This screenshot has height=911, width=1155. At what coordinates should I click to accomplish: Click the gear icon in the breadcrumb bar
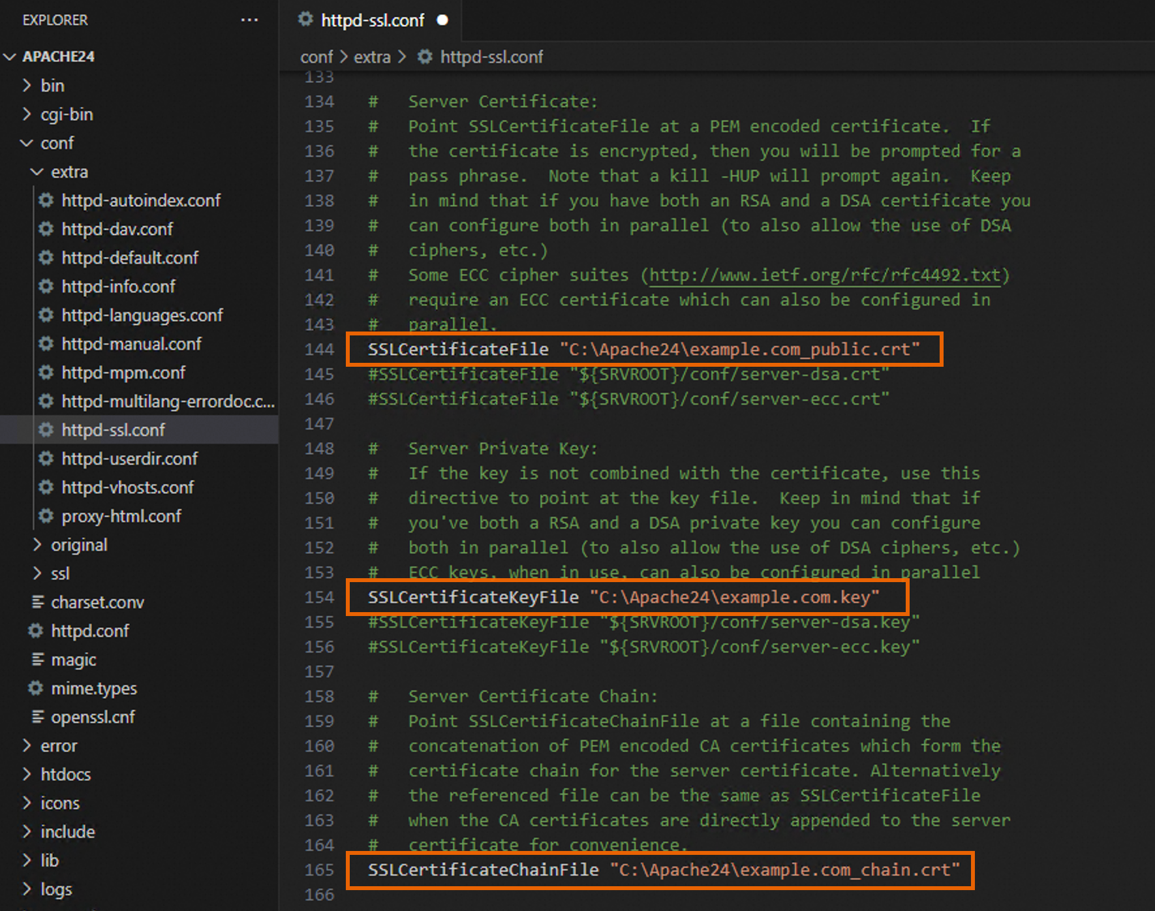(x=425, y=57)
